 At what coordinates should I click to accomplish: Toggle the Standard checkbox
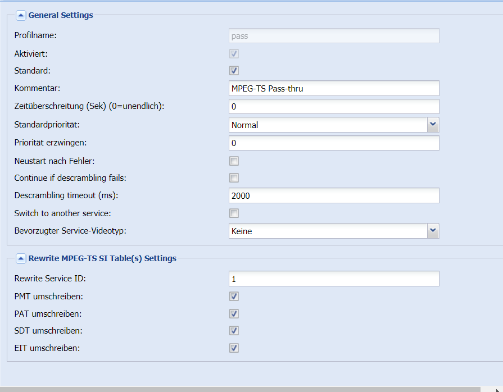coord(234,71)
